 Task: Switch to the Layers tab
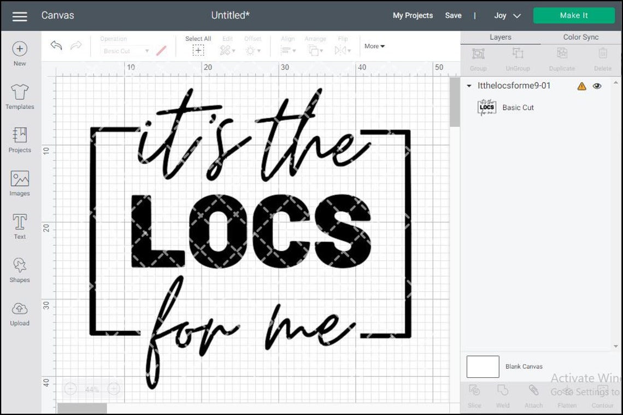point(500,37)
